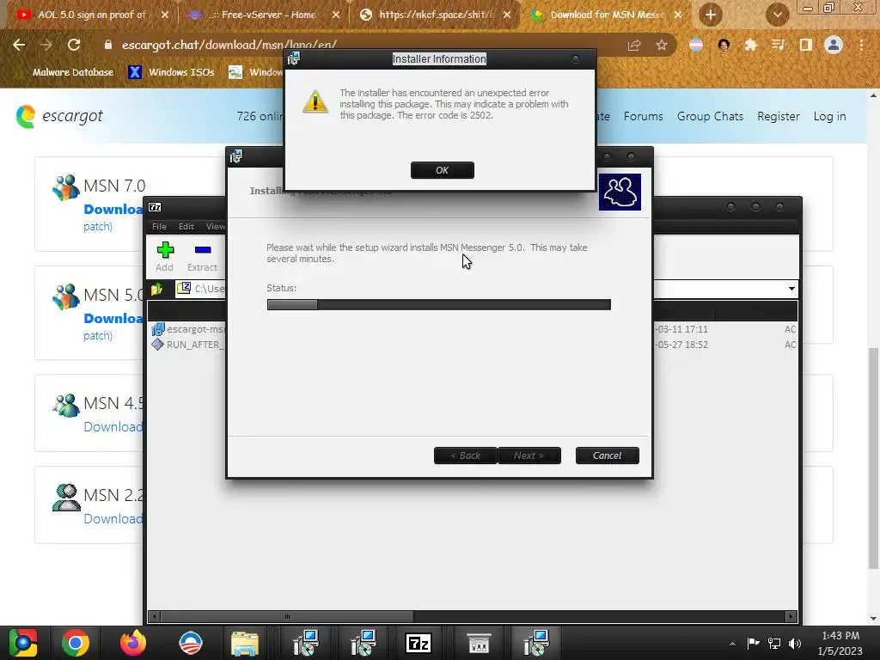Click the MSN 4.5 Download link
Screen dimensions: 880x660
[x=113, y=426]
